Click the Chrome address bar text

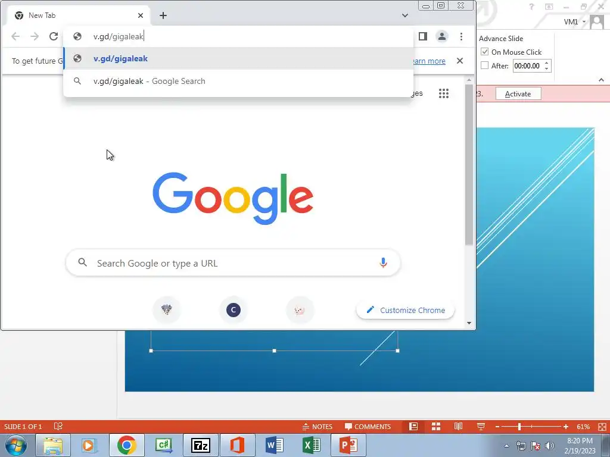pos(119,36)
